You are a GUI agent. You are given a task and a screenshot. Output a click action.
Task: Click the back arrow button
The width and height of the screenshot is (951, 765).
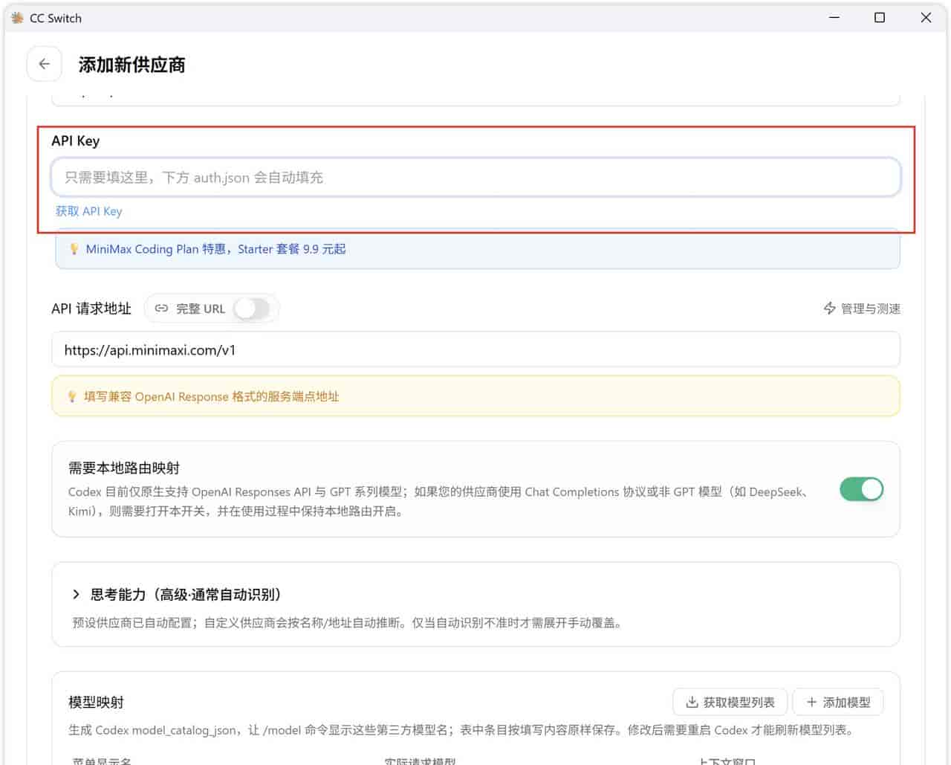click(44, 64)
